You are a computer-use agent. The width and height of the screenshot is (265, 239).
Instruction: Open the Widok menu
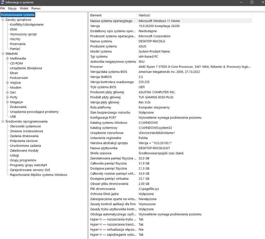(x=24, y=8)
